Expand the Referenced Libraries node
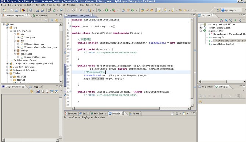 click(7, 70)
